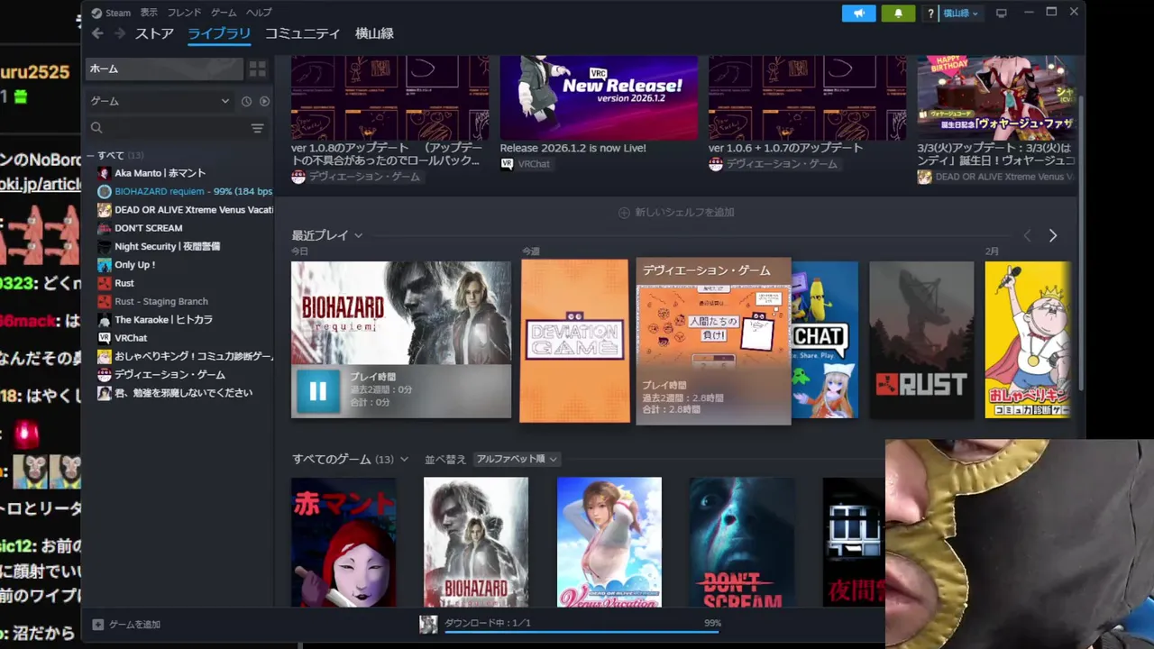Go forward with the right arrow
Viewport: 1154px width, 649px height.
(x=119, y=33)
